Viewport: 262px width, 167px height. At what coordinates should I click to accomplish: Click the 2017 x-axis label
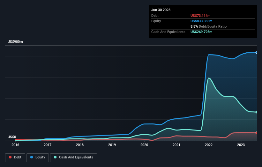48,145
